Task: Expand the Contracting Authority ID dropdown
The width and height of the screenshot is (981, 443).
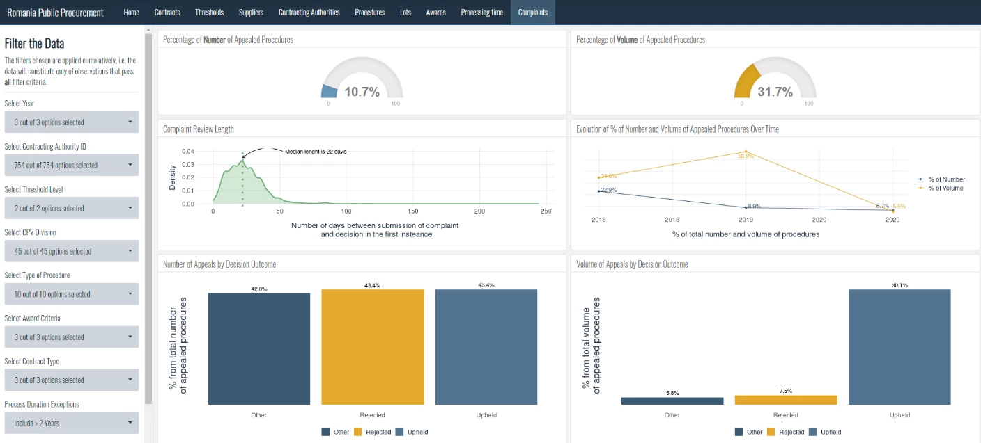Action: [72, 166]
